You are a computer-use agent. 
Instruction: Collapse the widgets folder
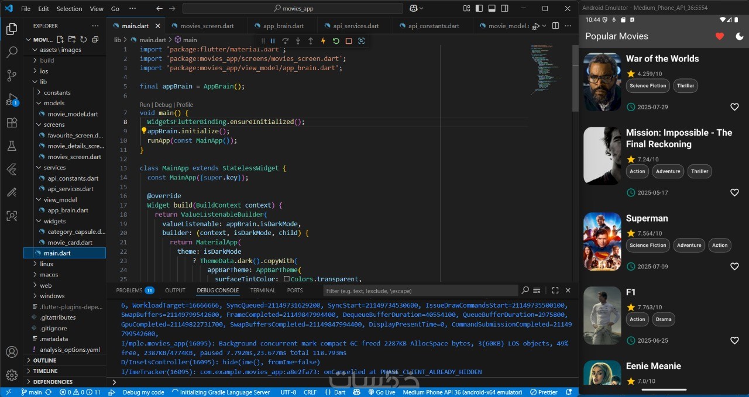click(x=54, y=221)
